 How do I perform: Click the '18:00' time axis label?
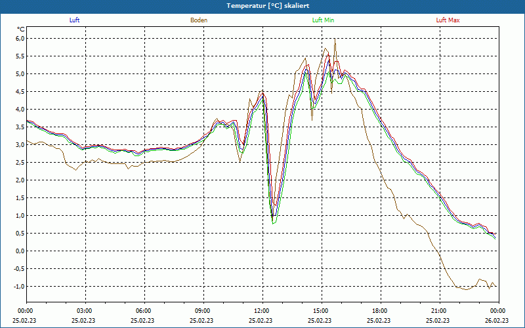click(379, 311)
